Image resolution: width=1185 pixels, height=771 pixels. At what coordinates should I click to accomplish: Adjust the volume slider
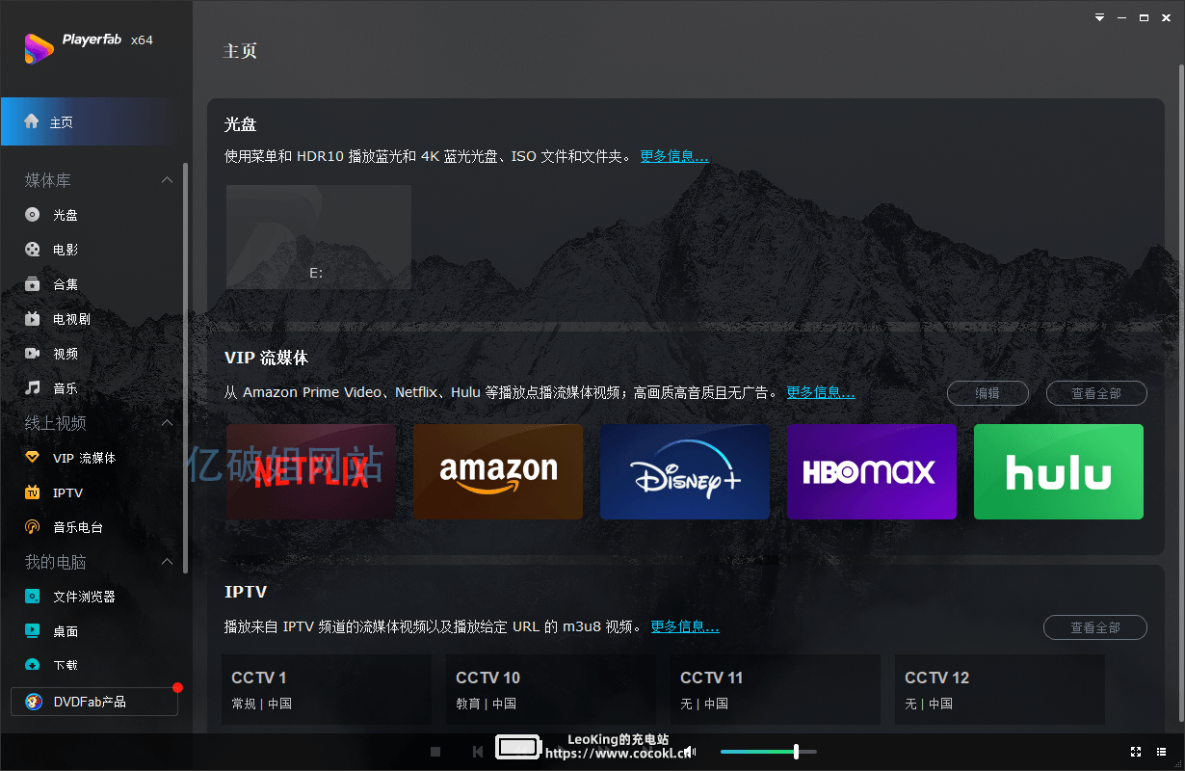tap(768, 752)
